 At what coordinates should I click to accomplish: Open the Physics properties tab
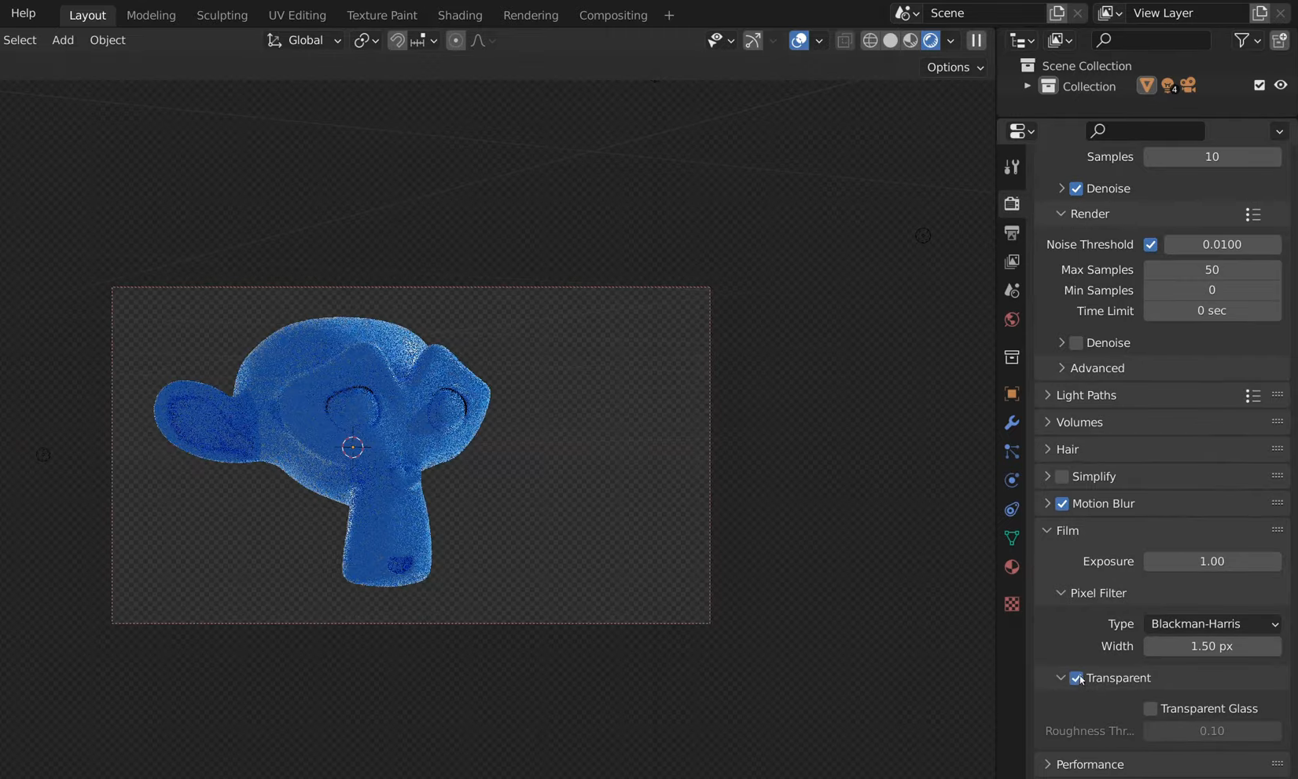coord(1012,480)
